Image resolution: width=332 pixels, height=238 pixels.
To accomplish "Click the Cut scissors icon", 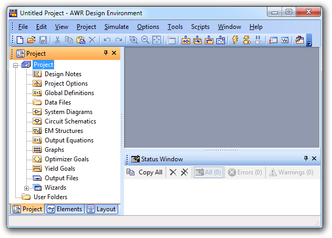I will pos(57,40).
